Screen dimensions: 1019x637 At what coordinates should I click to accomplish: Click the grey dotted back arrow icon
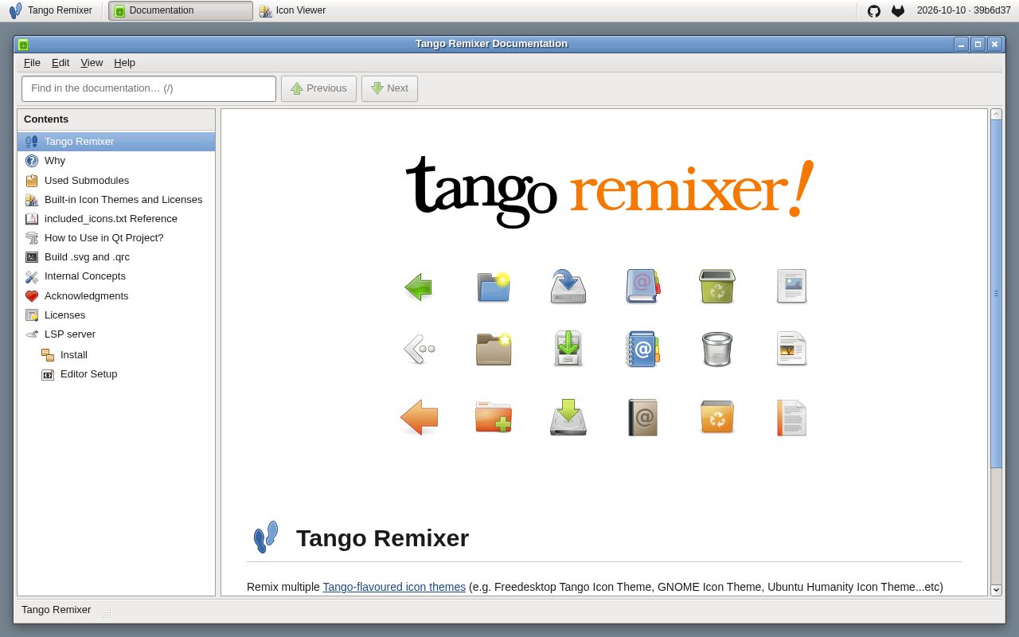(420, 350)
